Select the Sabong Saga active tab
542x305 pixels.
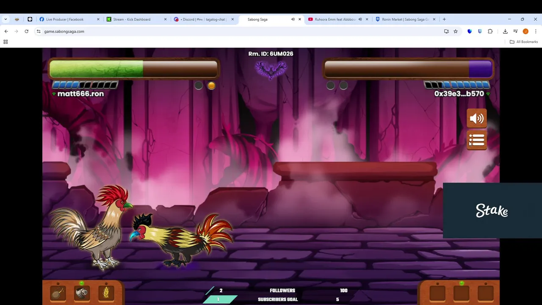pos(271,19)
